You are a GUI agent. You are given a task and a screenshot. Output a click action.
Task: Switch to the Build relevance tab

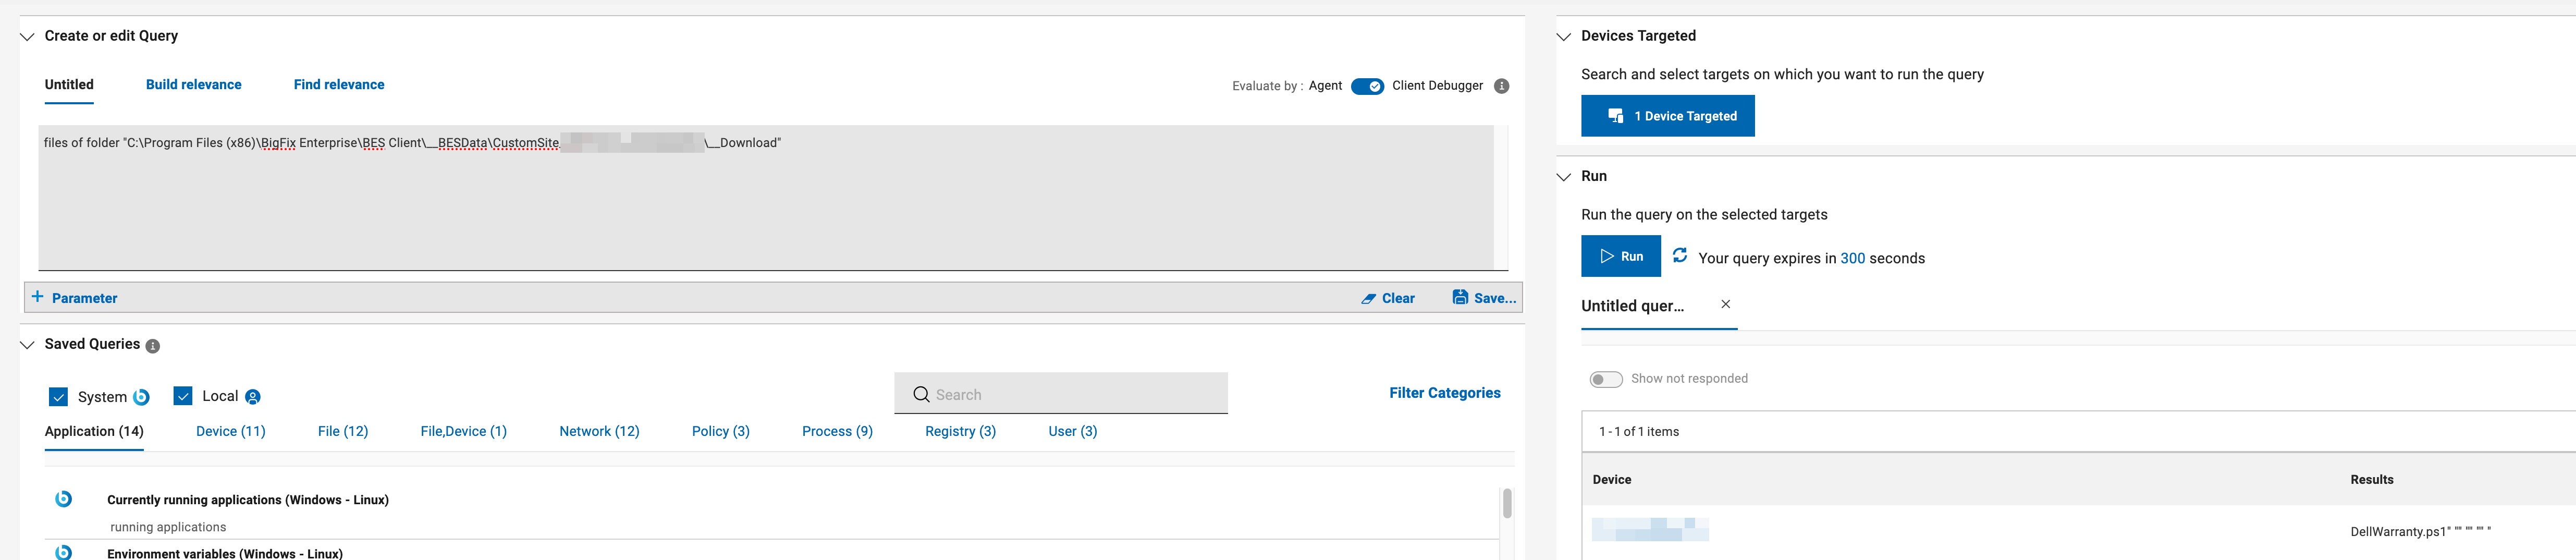point(193,85)
